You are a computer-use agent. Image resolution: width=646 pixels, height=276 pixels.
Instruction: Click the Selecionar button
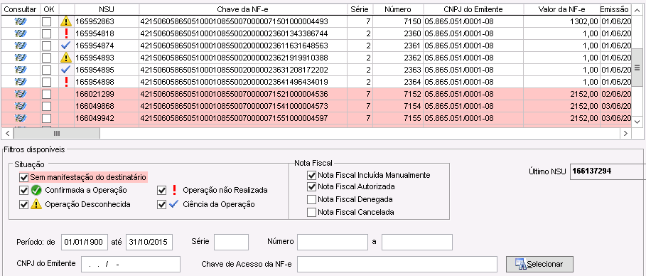539,264
